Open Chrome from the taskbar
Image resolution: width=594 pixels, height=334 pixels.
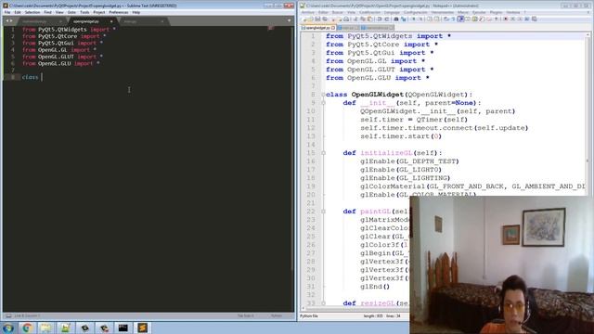tap(27, 328)
